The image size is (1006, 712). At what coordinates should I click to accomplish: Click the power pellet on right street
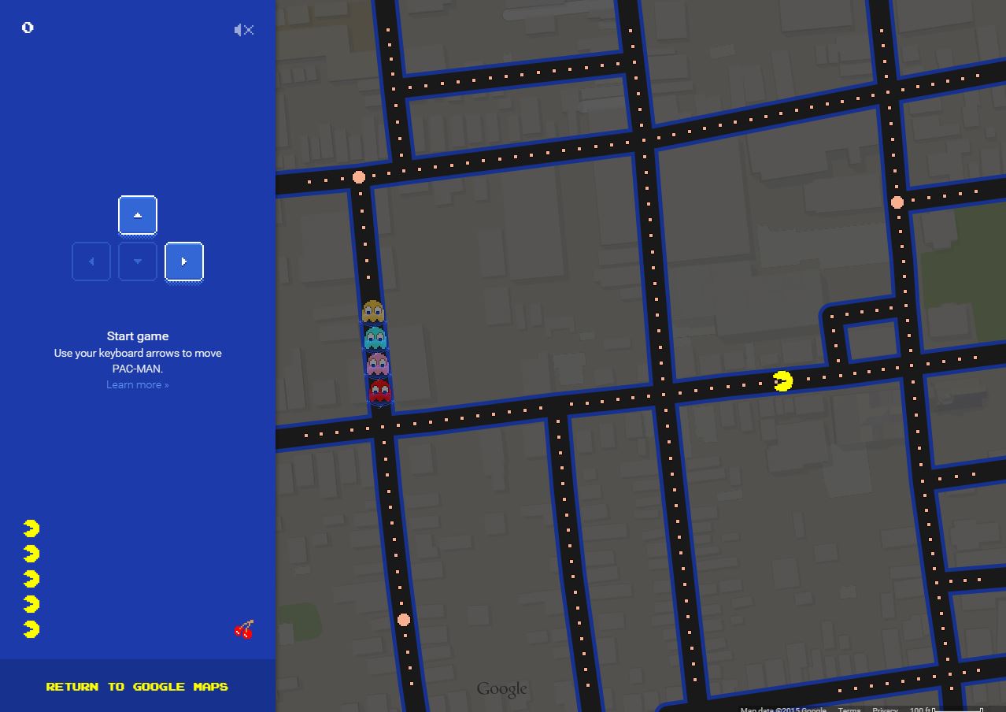point(897,202)
